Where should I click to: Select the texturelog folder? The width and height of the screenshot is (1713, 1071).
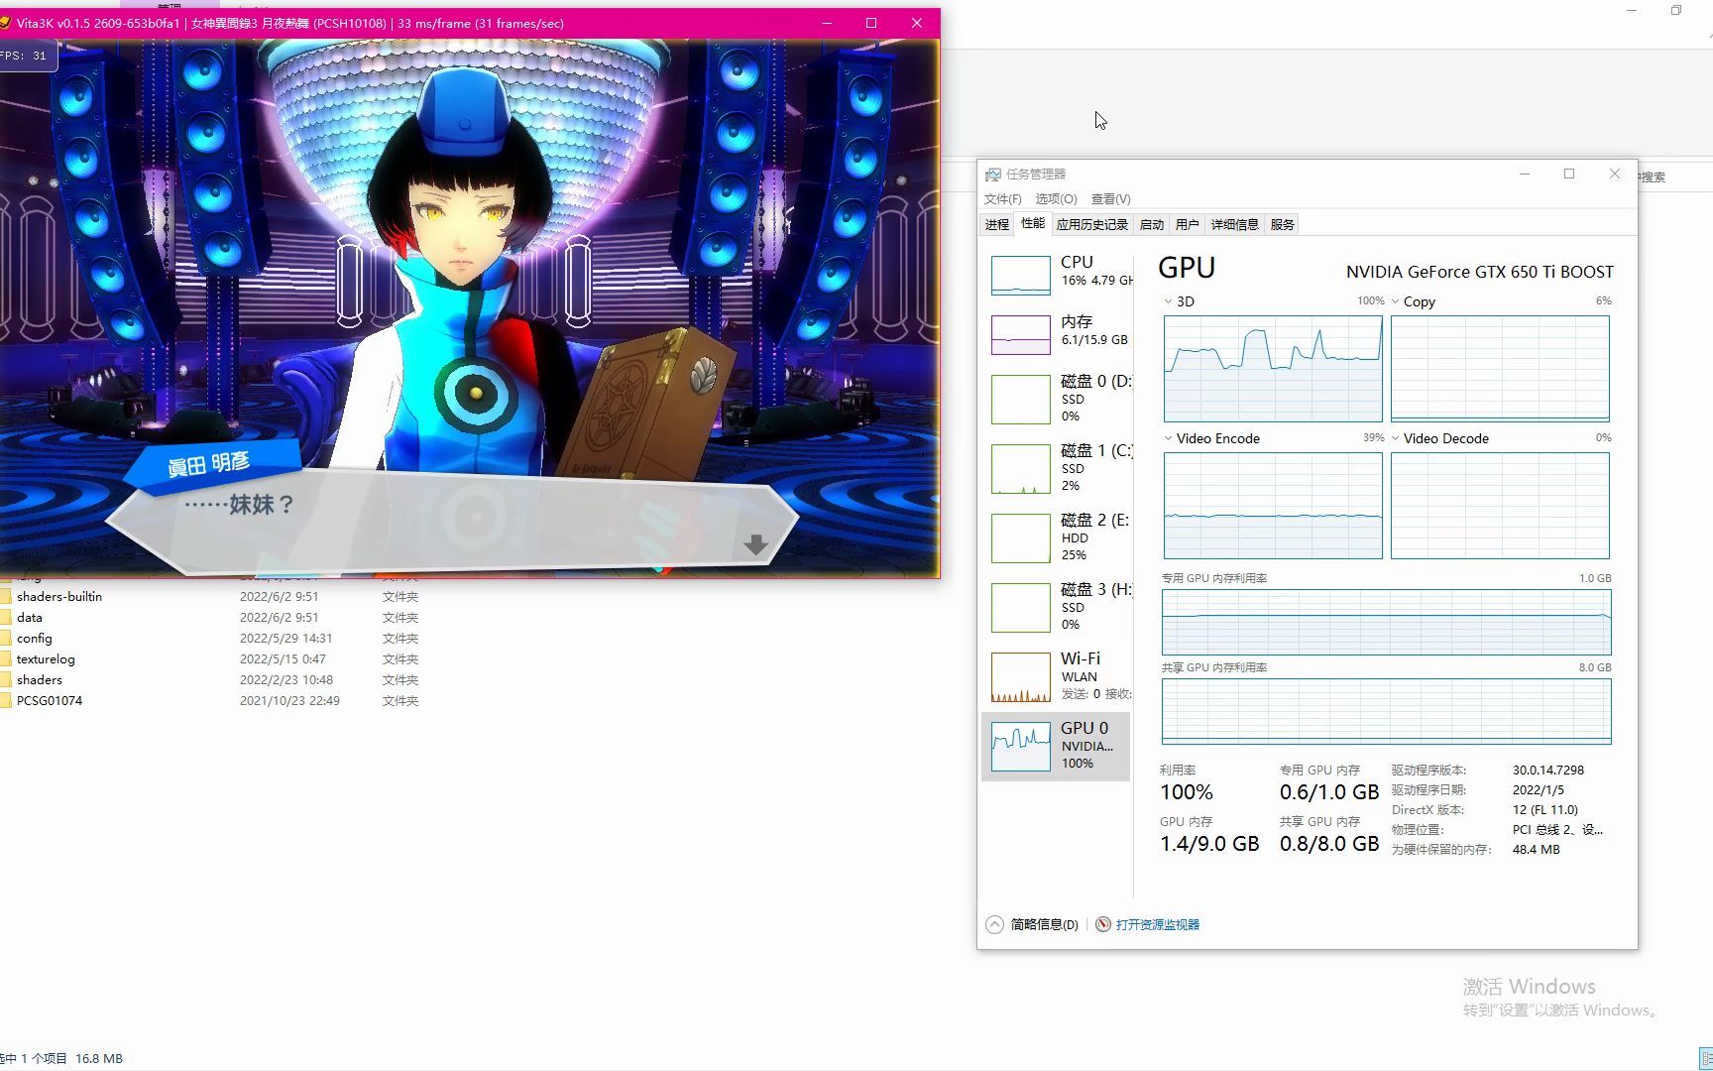(46, 659)
